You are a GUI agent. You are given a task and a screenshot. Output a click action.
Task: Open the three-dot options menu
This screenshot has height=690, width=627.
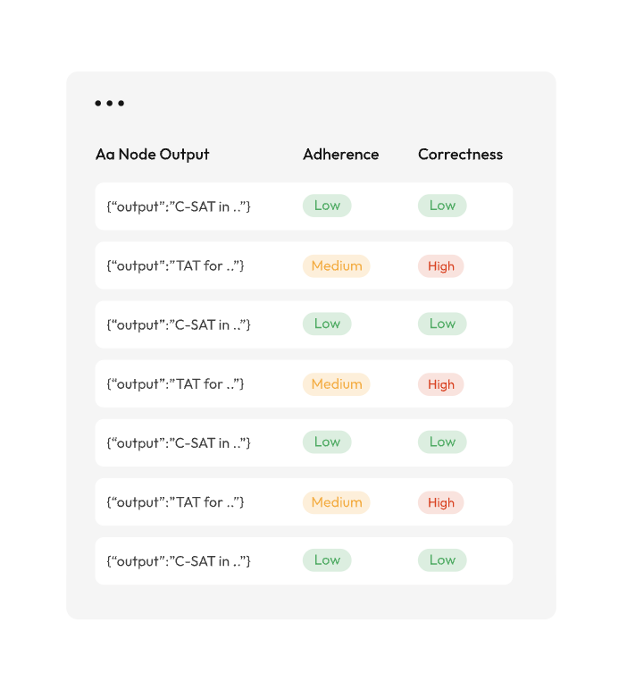coord(109,104)
